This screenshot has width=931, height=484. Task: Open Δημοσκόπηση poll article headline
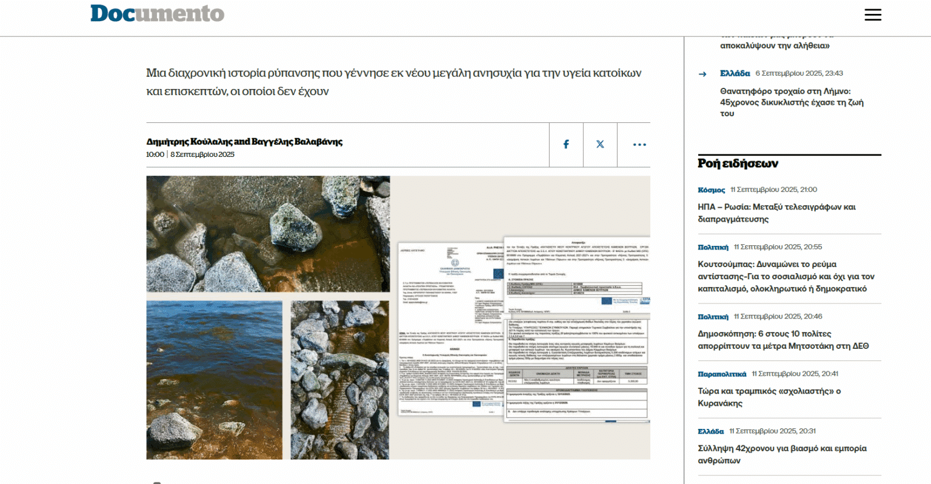783,340
